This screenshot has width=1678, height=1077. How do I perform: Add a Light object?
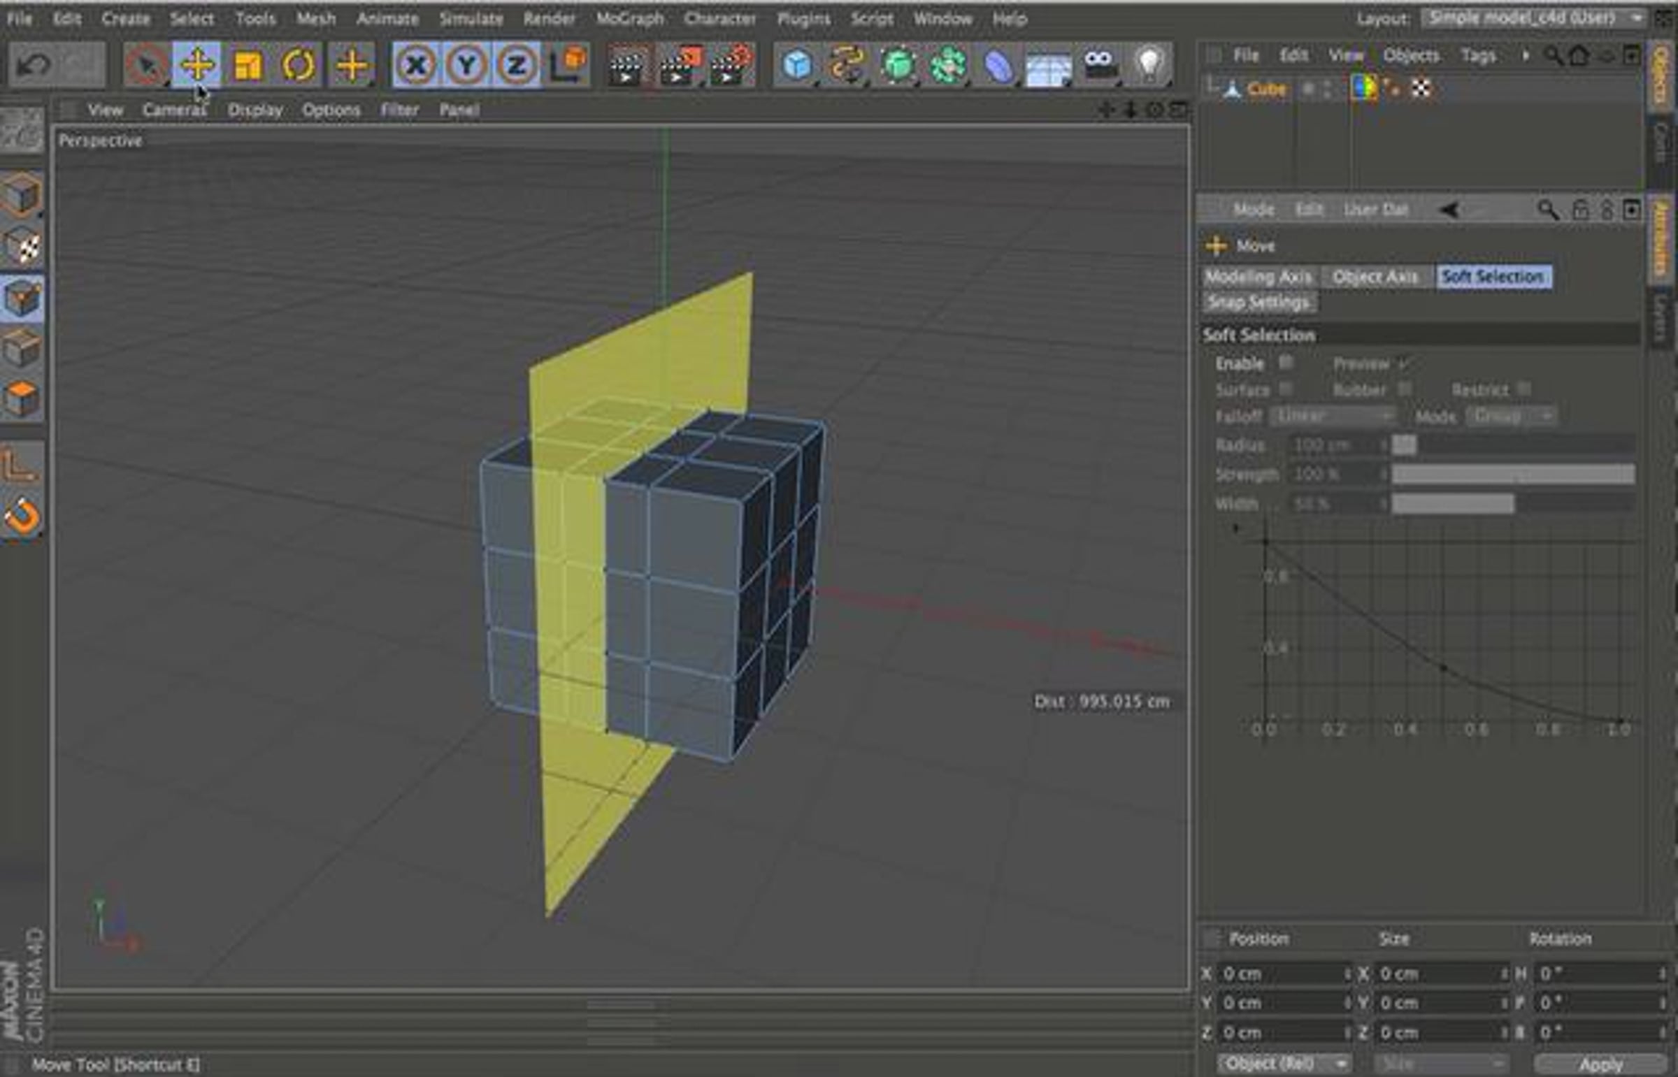coord(1149,65)
